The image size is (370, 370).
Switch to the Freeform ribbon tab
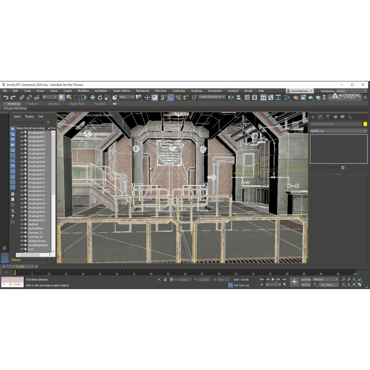point(33,104)
